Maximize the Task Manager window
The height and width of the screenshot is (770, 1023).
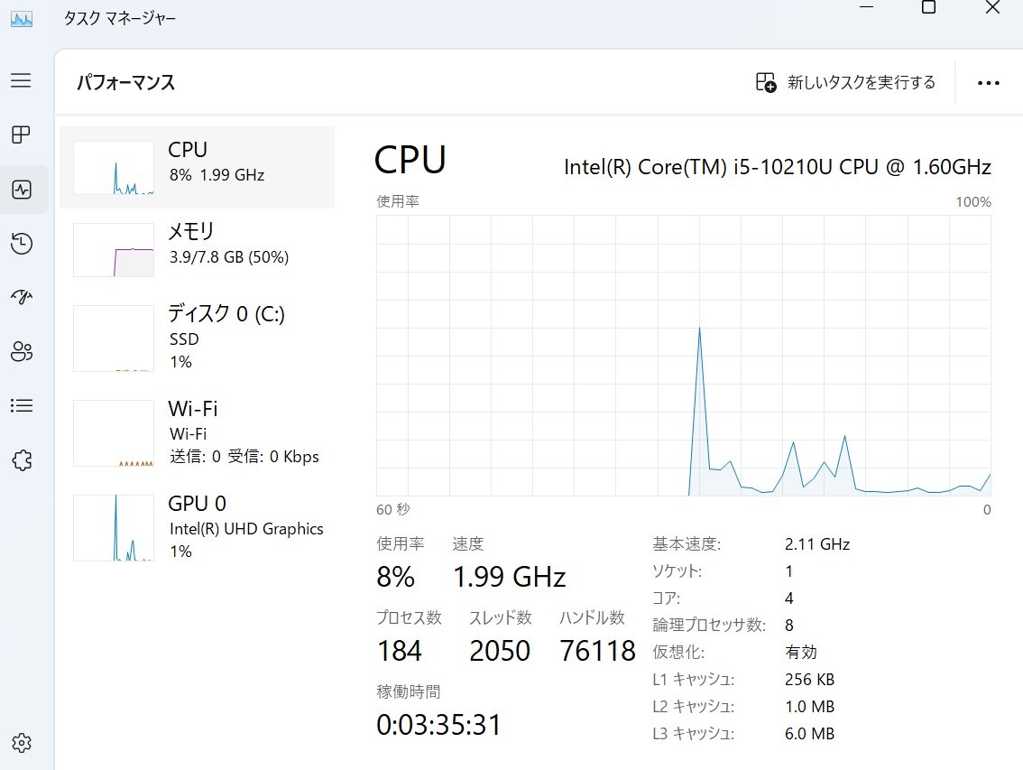928,8
